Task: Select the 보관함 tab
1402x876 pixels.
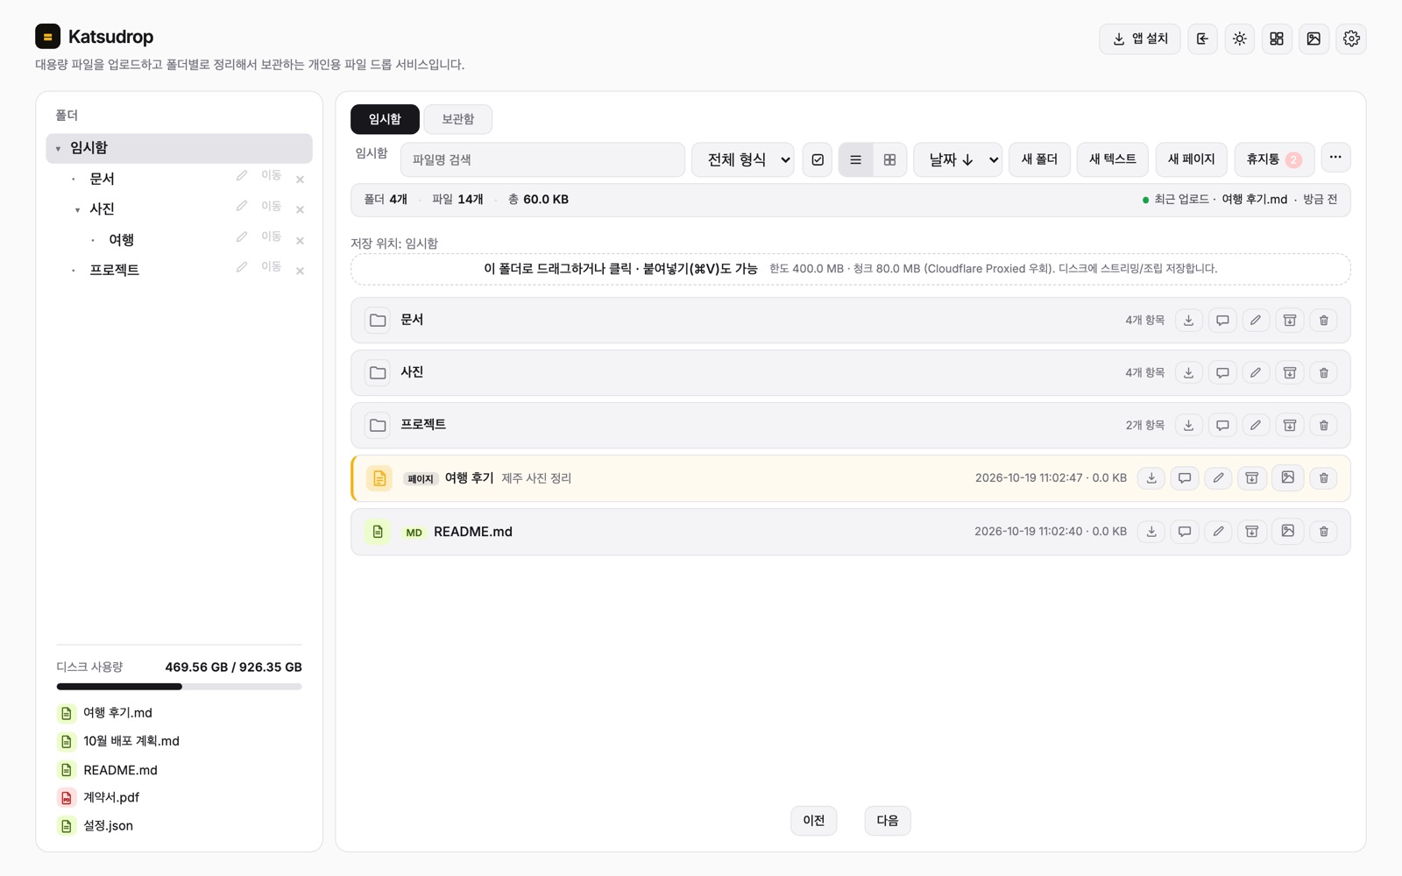Action: click(x=457, y=119)
